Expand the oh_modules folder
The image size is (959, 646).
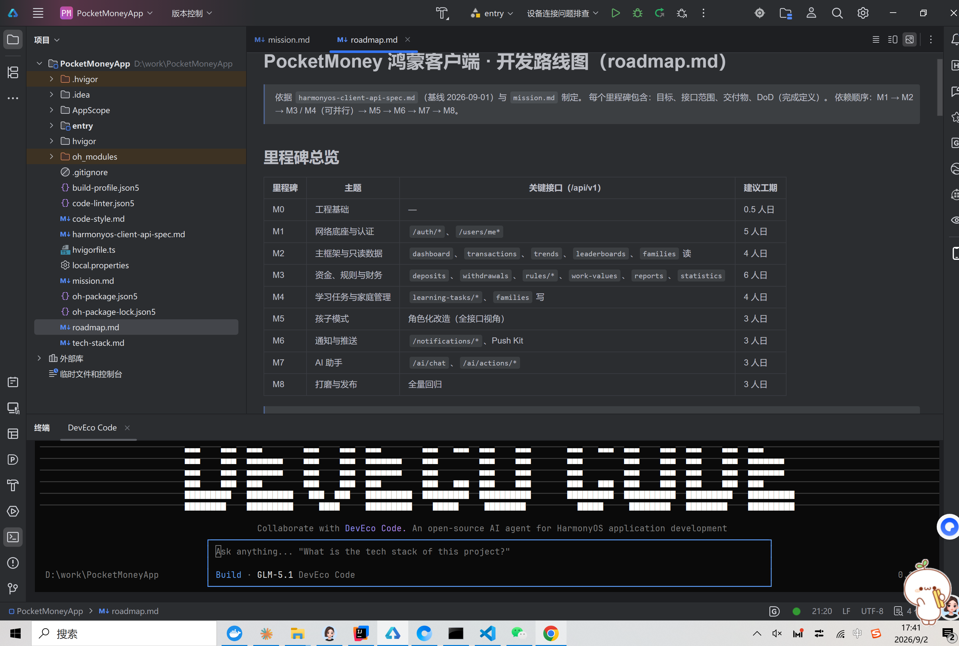coord(51,156)
